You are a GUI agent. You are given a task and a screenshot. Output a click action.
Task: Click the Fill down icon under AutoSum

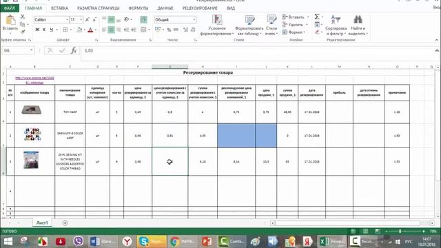[x=317, y=25]
